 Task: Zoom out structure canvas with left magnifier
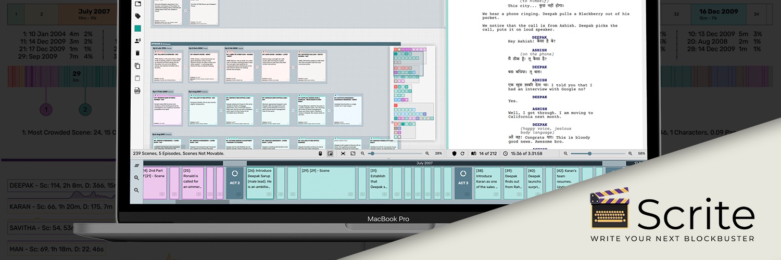[363, 153]
